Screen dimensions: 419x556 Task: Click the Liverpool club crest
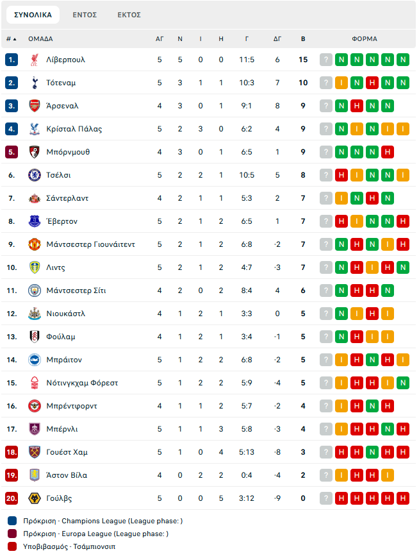(x=35, y=60)
